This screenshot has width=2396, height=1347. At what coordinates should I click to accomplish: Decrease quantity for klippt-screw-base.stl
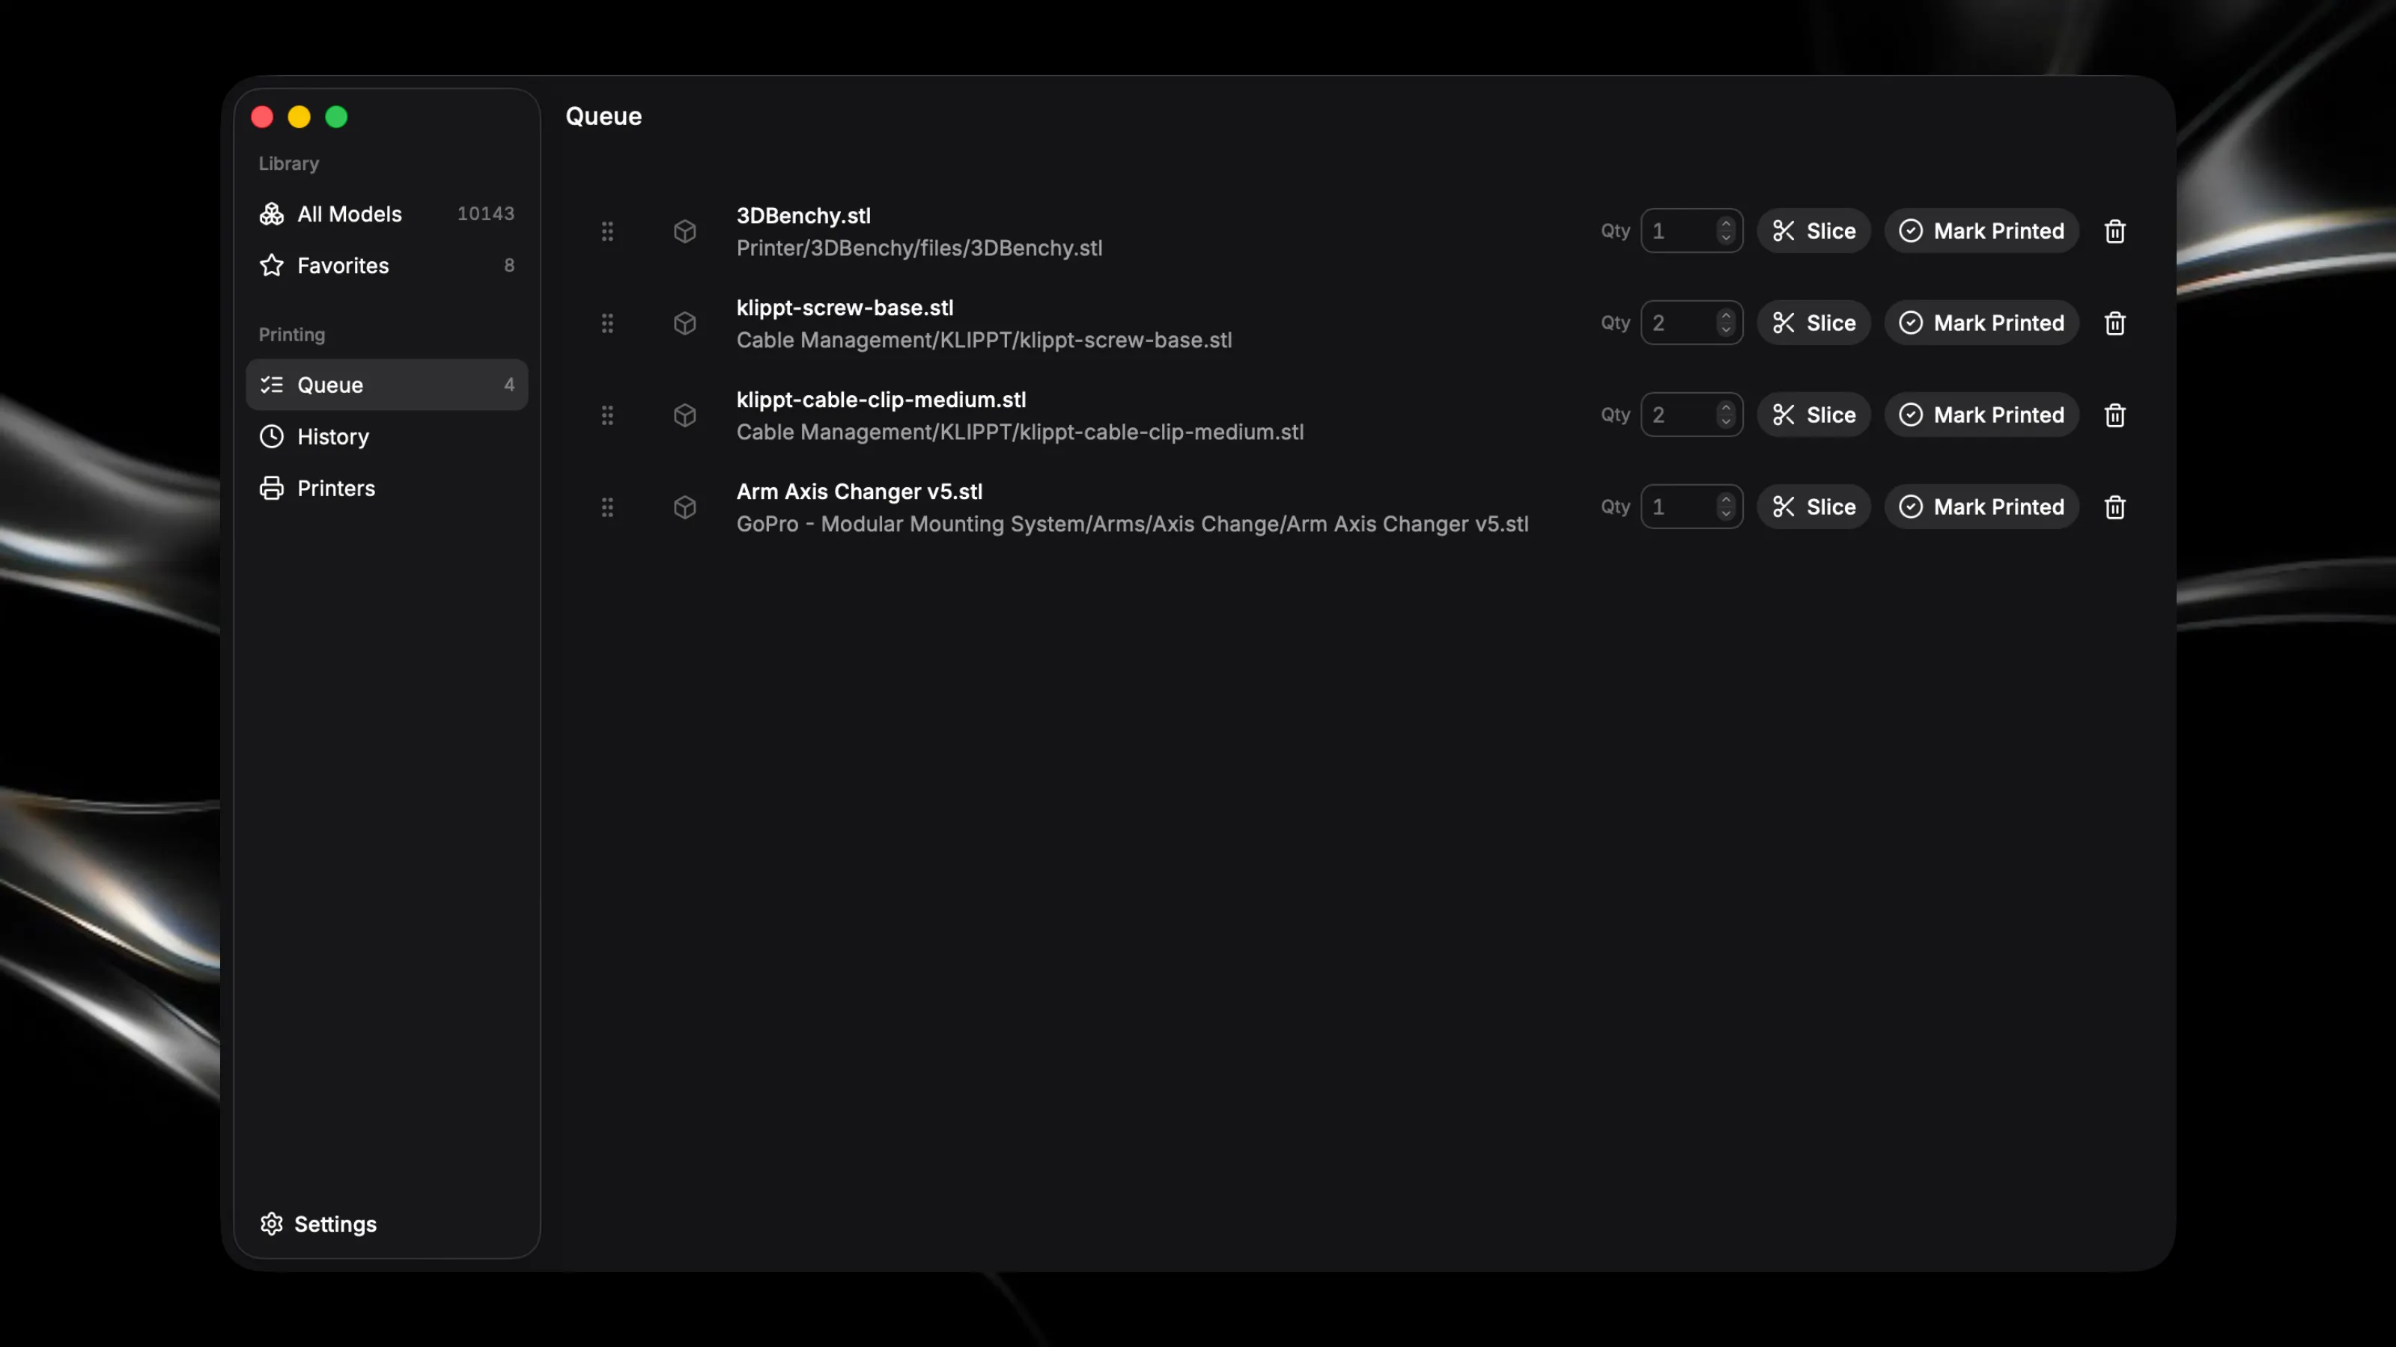(1727, 331)
